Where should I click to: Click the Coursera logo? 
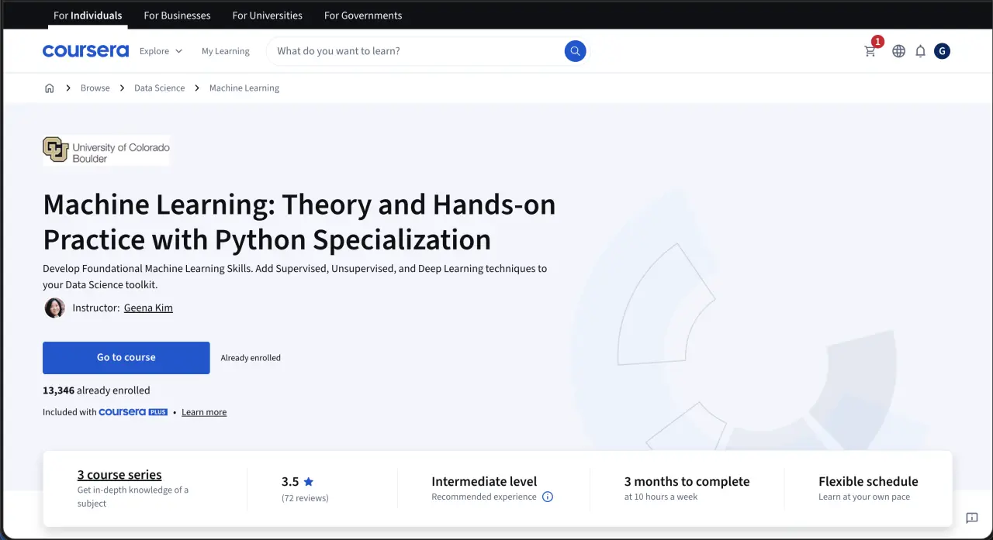[85, 51]
